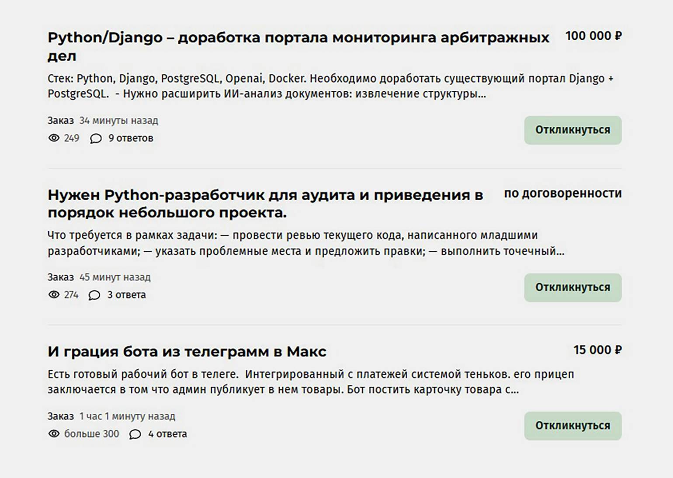This screenshot has width=673, height=478.
Task: Click Откликнуться for the Python audit project
Action: coord(573,287)
